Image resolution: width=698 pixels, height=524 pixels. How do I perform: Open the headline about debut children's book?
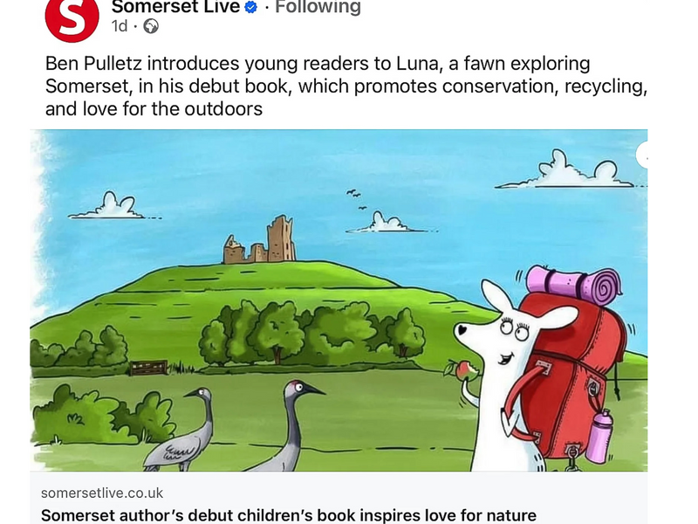(x=289, y=515)
